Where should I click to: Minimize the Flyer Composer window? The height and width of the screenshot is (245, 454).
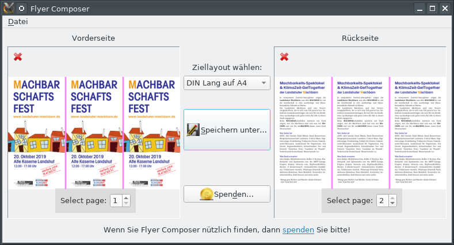click(x=420, y=9)
